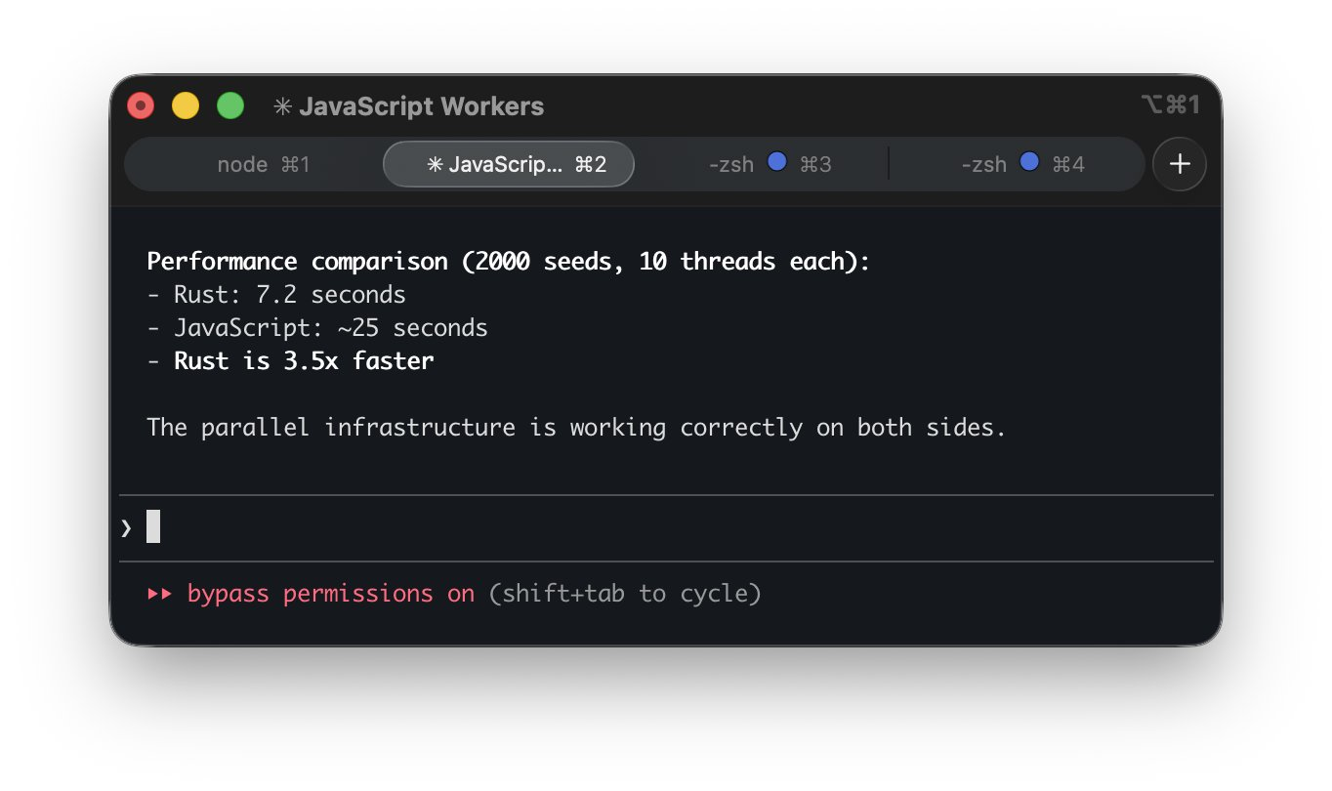Click the prompt chevron symbol

126,528
